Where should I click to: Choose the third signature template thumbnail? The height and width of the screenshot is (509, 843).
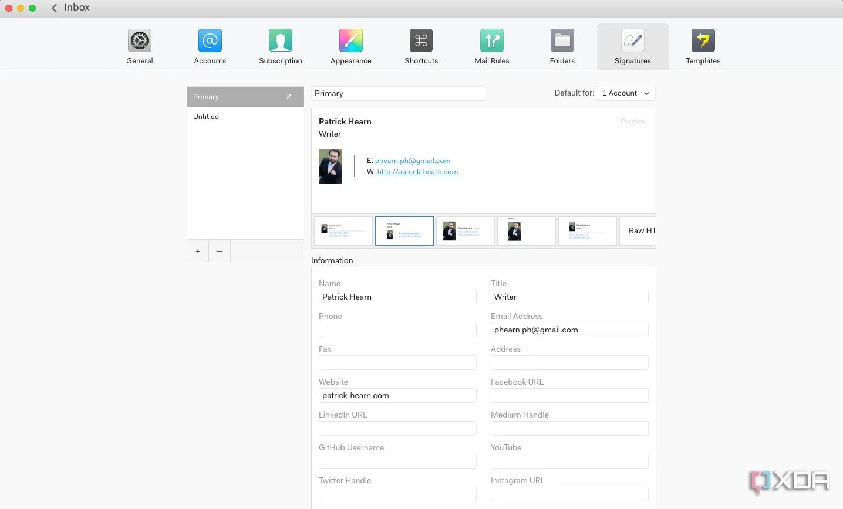pyautogui.click(x=466, y=231)
